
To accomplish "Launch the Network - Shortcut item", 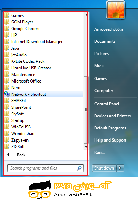I will click(43, 94).
